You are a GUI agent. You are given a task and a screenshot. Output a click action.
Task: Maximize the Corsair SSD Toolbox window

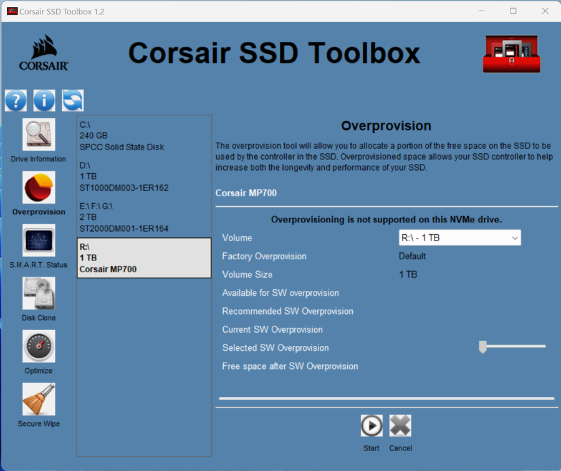pos(513,11)
